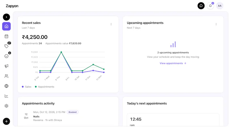
Task: Toggle the Sales legend item
Action: click(27, 87)
